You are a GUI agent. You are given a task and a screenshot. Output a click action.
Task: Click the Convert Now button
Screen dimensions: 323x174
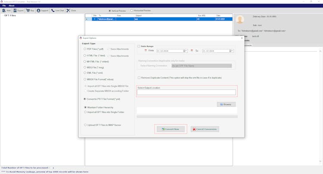(171, 129)
